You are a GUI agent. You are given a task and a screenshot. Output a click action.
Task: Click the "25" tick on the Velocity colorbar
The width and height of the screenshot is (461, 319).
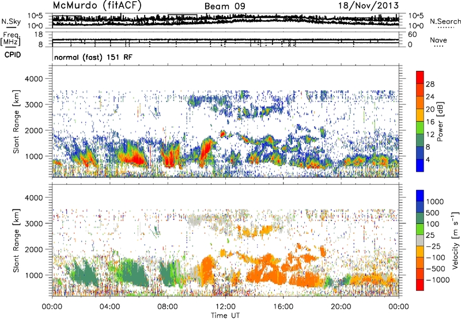click(x=430, y=235)
